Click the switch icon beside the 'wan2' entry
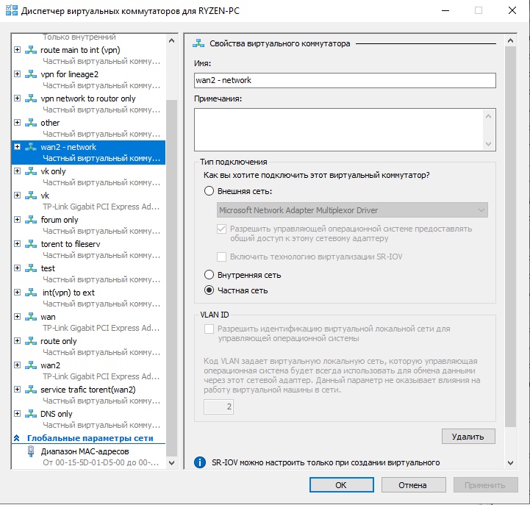This screenshot has width=530, height=505. [x=31, y=365]
